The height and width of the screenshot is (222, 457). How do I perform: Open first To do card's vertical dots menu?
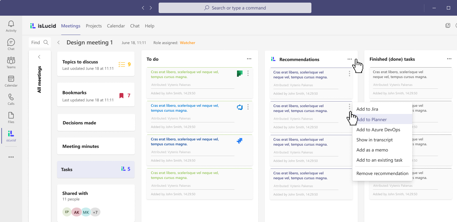(248, 73)
